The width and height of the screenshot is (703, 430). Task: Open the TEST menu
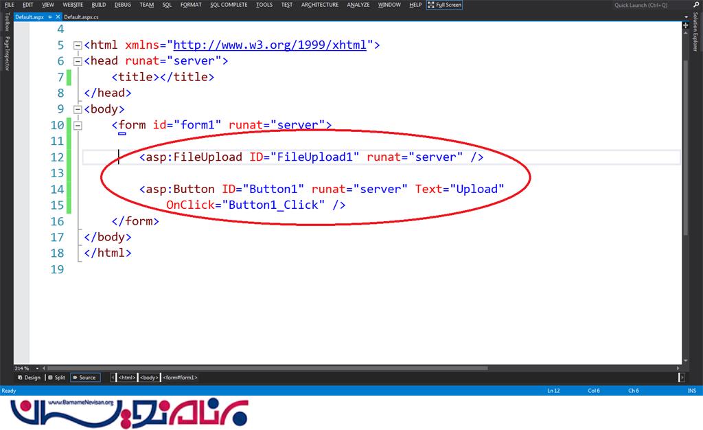(x=286, y=5)
